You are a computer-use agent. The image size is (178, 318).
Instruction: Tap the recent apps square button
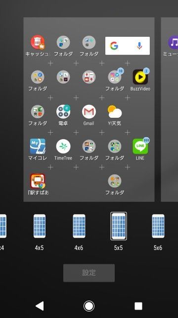138,306
